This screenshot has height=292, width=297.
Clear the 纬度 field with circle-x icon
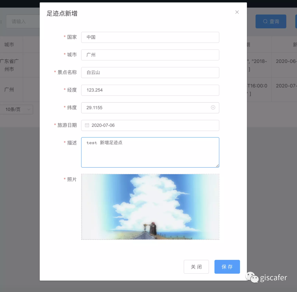pyautogui.click(x=213, y=108)
